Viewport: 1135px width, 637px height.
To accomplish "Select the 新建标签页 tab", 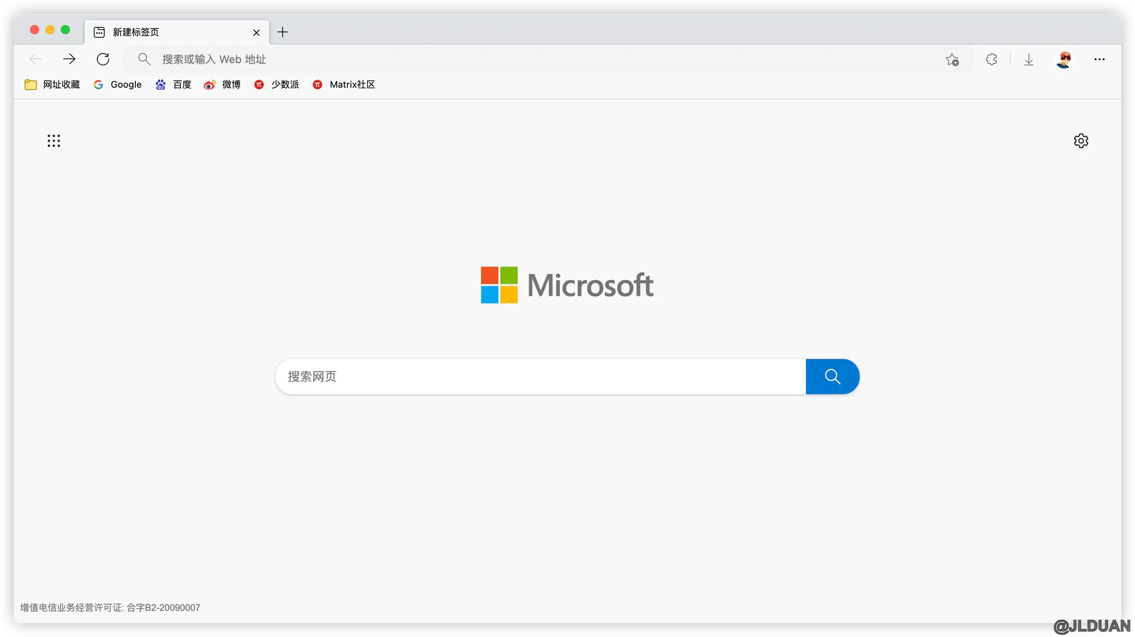I will pyautogui.click(x=177, y=32).
